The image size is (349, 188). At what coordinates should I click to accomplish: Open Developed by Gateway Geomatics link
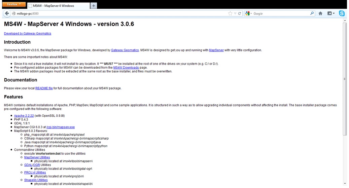(x=28, y=33)
